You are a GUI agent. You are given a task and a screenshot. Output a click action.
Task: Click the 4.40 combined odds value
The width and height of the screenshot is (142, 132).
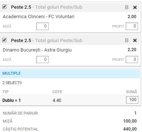57,100
